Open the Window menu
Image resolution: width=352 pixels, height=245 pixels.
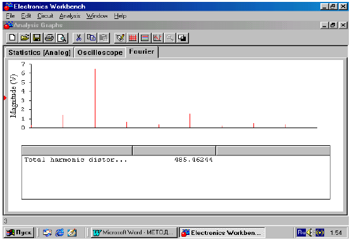click(x=97, y=16)
